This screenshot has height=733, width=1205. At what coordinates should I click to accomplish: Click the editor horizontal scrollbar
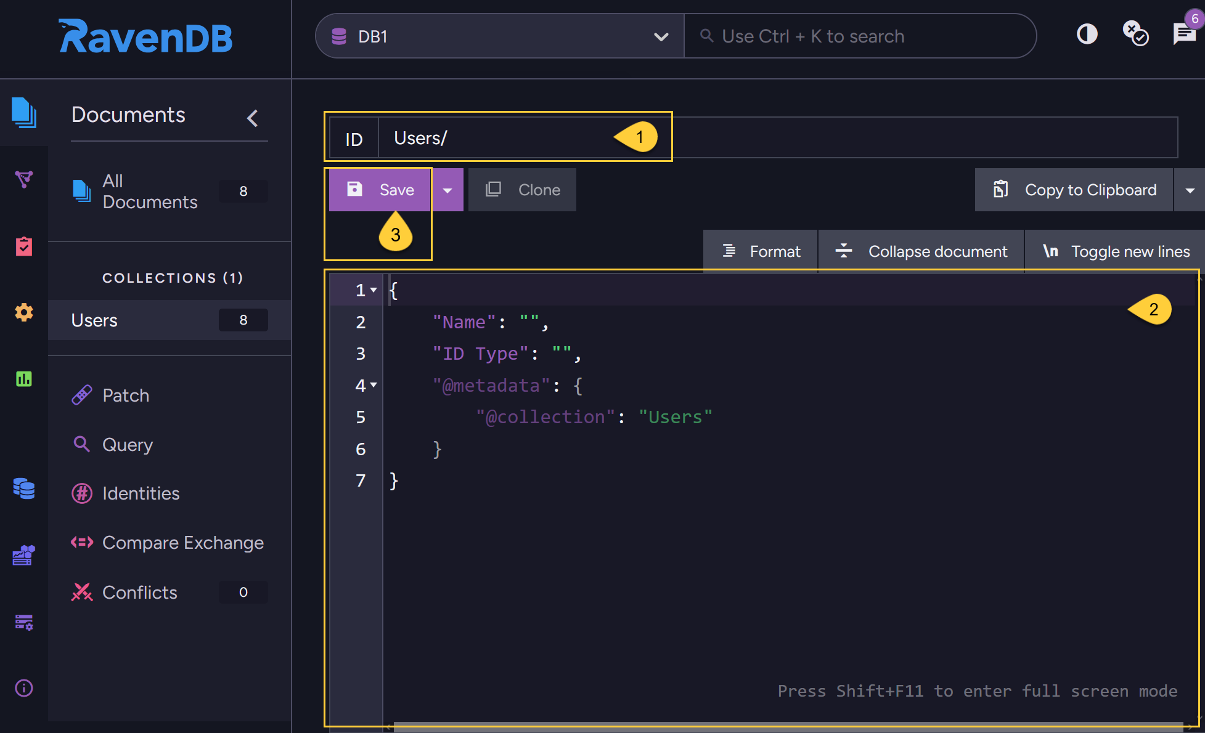tap(788, 727)
